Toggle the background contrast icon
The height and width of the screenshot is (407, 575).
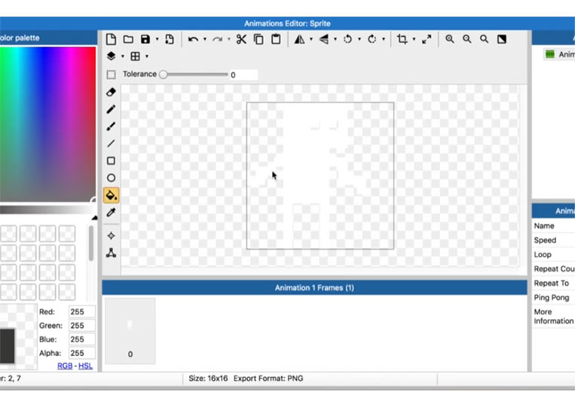(502, 39)
